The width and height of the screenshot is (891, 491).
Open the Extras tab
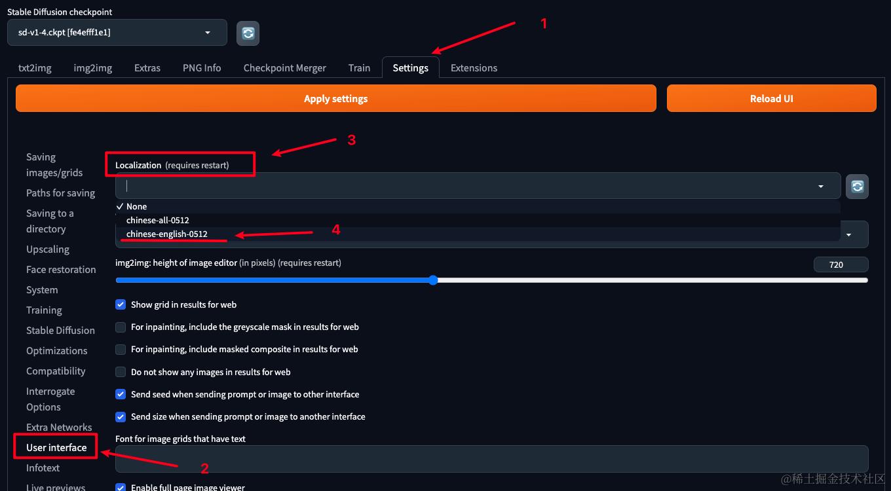click(147, 68)
